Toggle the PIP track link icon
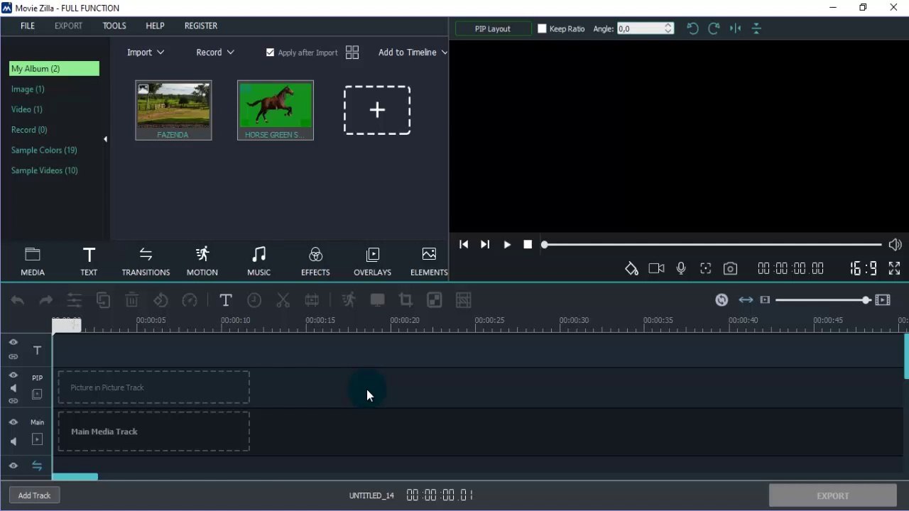 point(13,401)
